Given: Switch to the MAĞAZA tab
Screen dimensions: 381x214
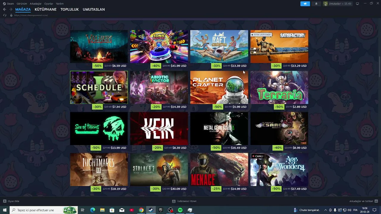Looking at the screenshot, I should (23, 9).
